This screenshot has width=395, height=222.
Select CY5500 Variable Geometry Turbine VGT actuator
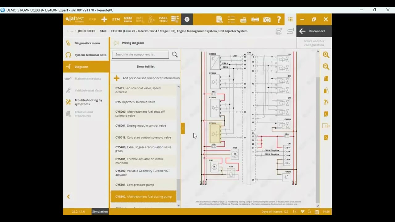click(143, 173)
